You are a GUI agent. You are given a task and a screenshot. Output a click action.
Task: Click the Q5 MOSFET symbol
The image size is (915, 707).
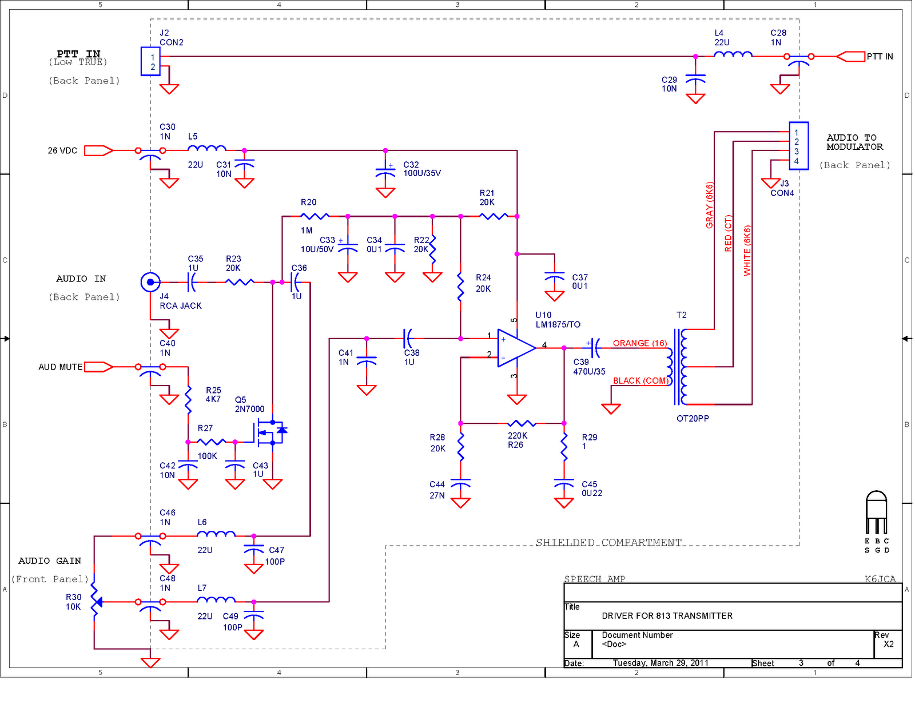point(270,433)
